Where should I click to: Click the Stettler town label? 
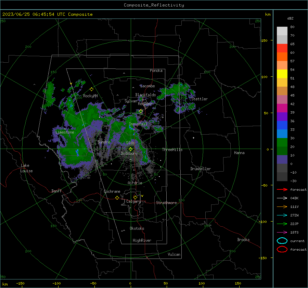pyautogui.click(x=200, y=99)
